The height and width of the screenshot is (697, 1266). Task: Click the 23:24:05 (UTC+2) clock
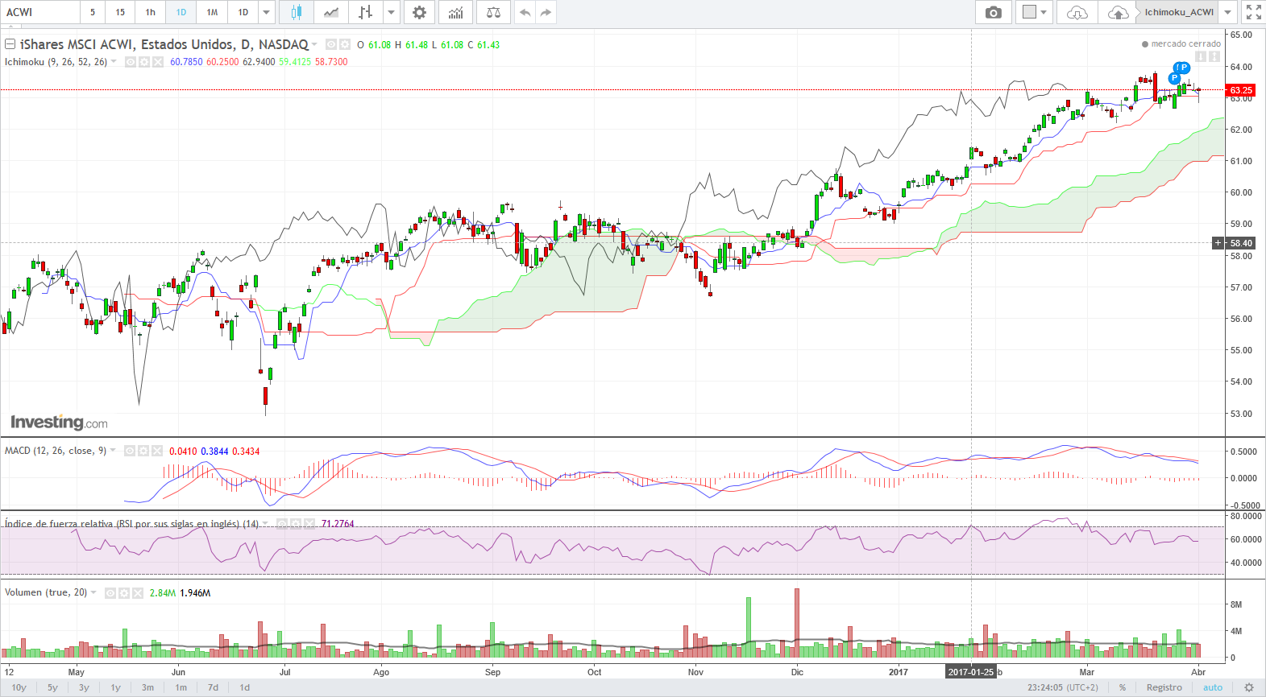pyautogui.click(x=1062, y=687)
